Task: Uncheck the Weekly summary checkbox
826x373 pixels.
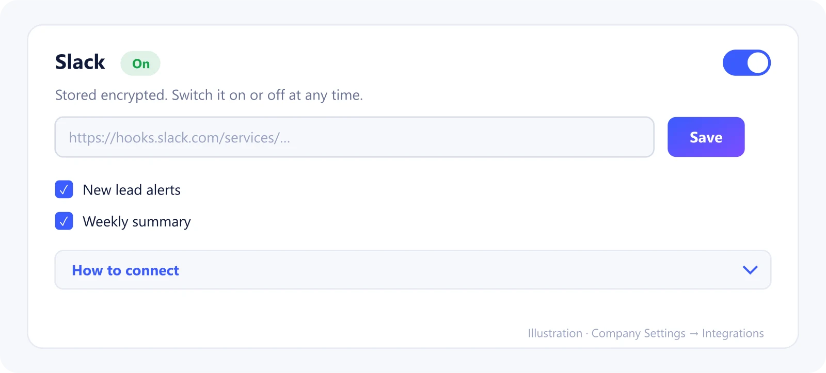Action: click(64, 221)
